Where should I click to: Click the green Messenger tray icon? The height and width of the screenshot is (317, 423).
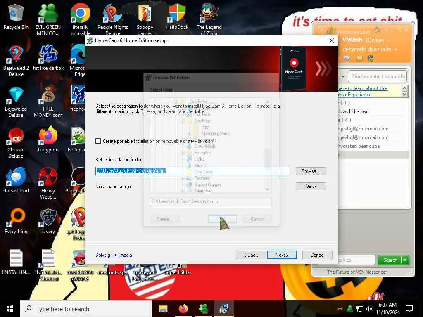[350, 309]
